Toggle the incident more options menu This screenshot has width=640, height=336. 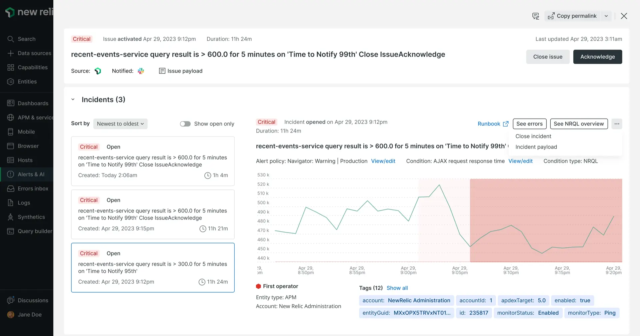point(617,124)
